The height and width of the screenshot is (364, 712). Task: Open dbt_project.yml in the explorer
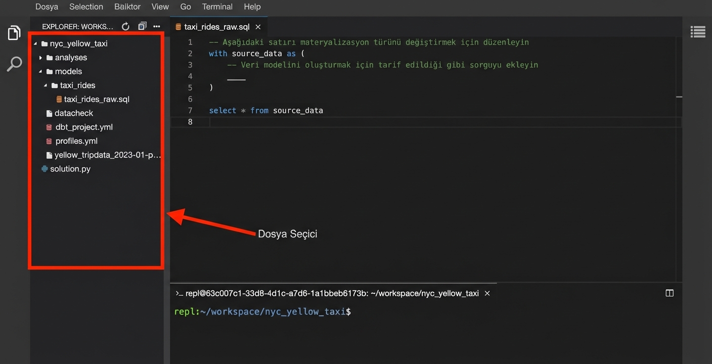(84, 127)
